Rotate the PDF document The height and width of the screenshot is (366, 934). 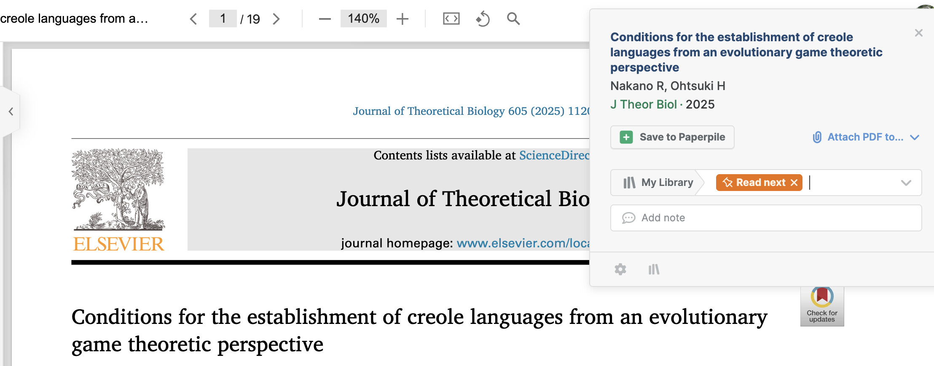[x=483, y=19]
